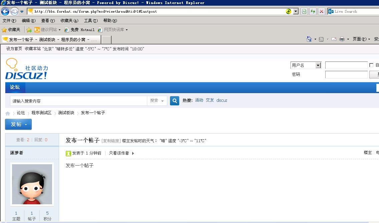The image size is (379, 223).
Task: Go to 程序测试区 in the breadcrumb
Action: (x=41, y=113)
